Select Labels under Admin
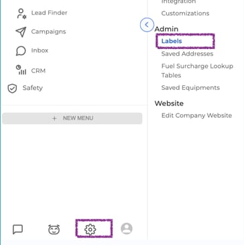 (172, 41)
